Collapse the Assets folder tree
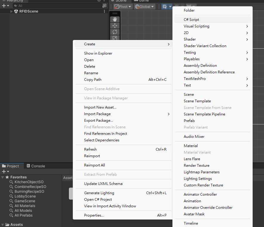The image size is (264, 227). click(x=2, y=225)
